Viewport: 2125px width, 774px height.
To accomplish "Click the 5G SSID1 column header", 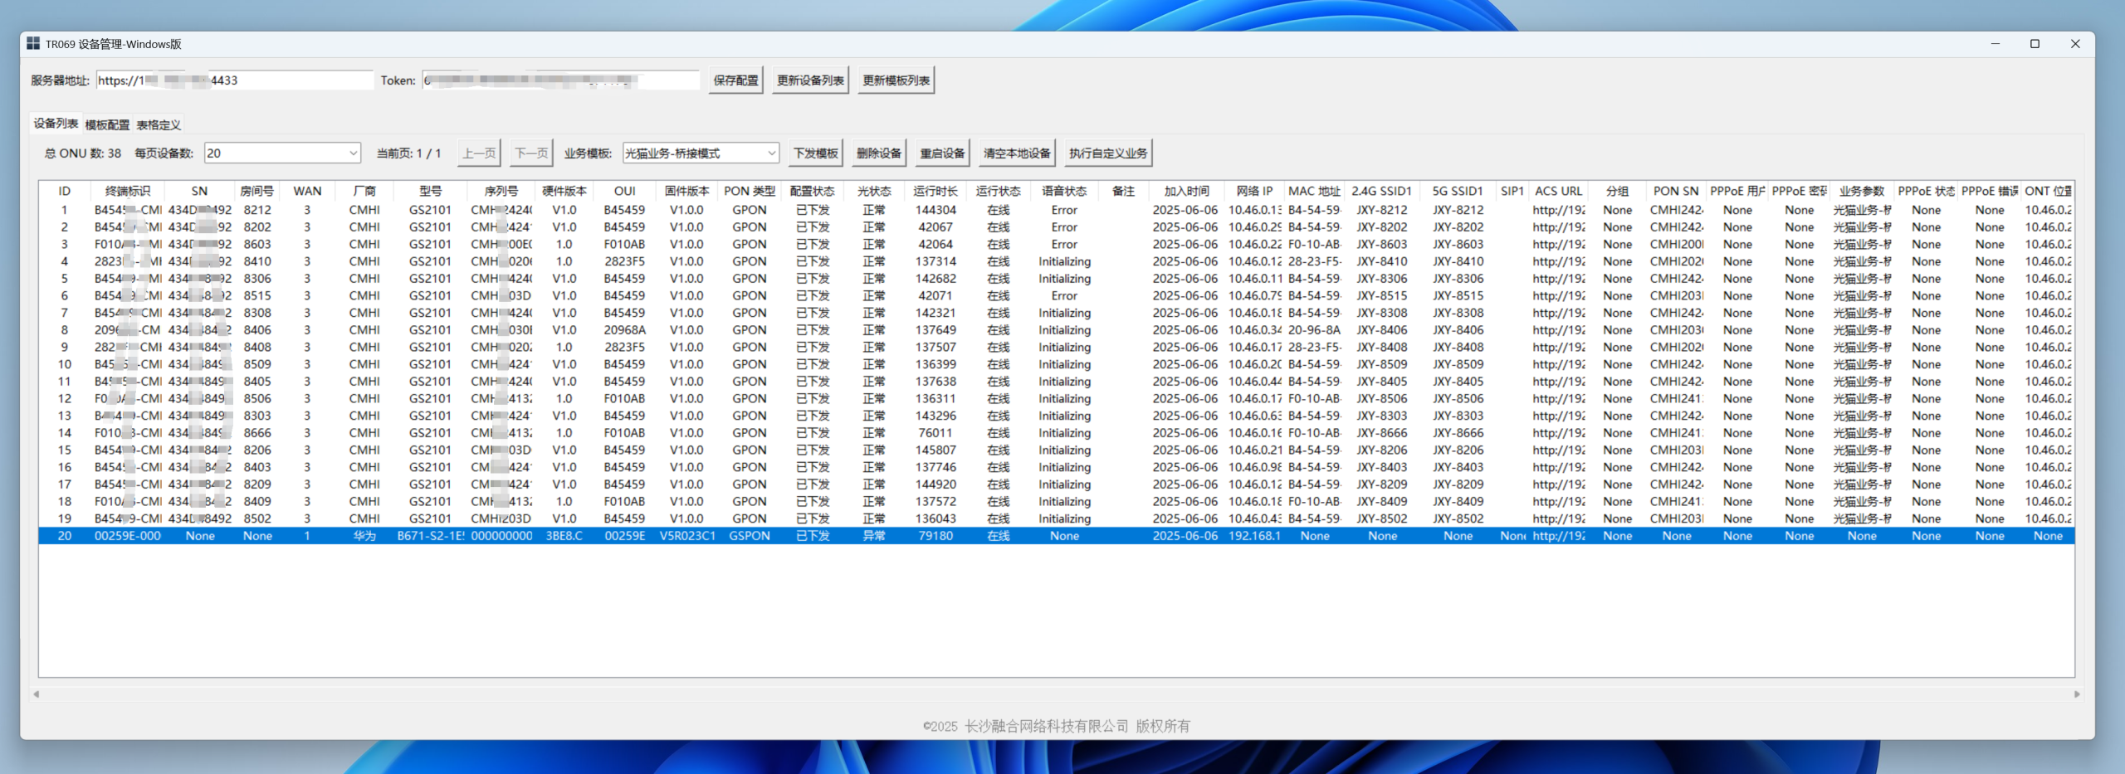I will (1457, 191).
